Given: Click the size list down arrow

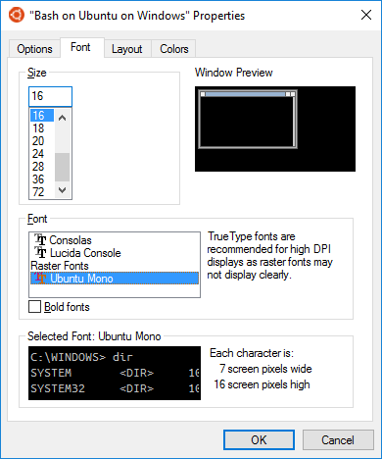Looking at the screenshot, I should [x=63, y=190].
